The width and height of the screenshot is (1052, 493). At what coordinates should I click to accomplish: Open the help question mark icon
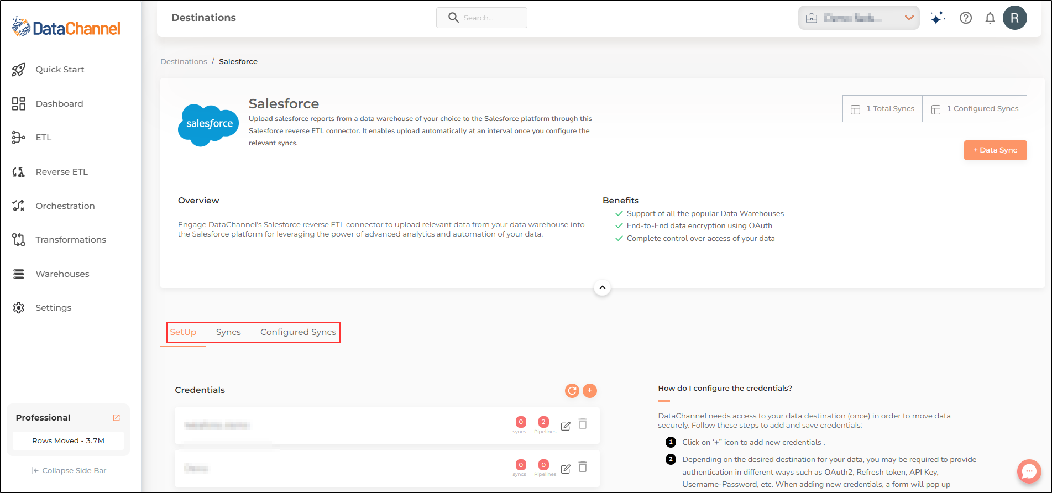[966, 18]
